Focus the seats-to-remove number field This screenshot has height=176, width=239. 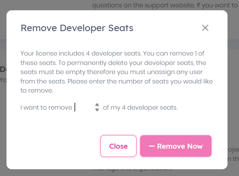pyautogui.click(x=83, y=108)
